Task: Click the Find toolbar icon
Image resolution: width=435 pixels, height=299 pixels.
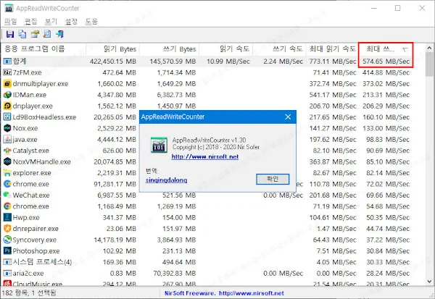Action: 47,34
